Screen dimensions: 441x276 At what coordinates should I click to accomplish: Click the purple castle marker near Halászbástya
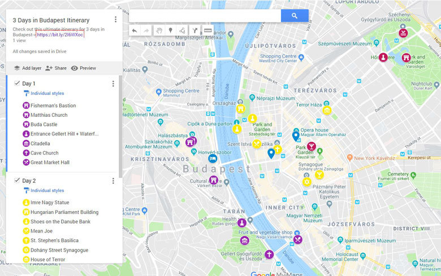click(x=191, y=142)
